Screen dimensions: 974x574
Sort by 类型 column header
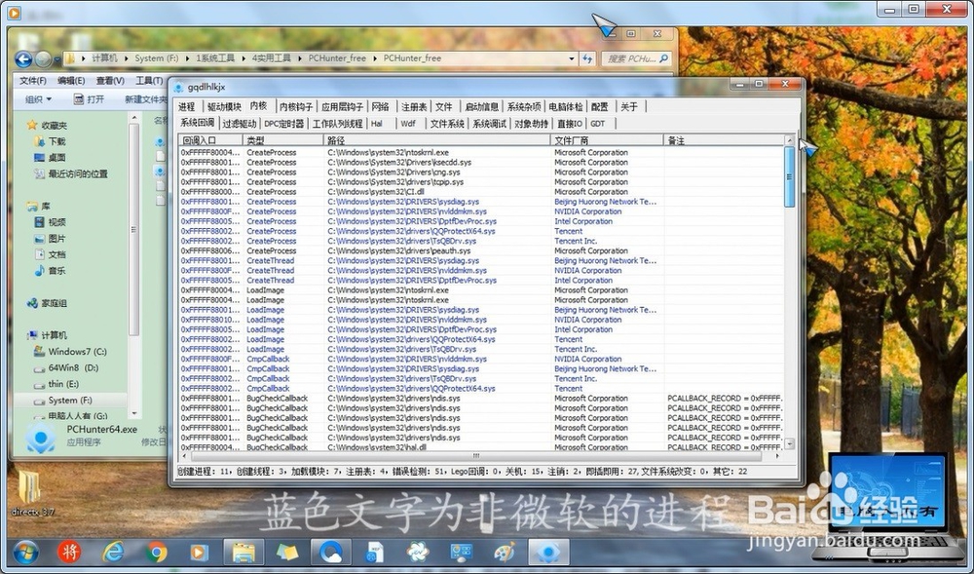282,141
